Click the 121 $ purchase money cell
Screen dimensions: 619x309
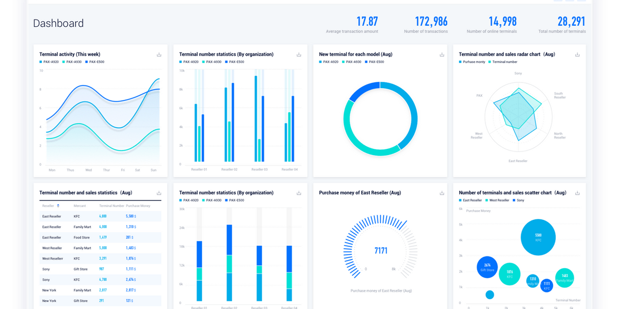(129, 301)
